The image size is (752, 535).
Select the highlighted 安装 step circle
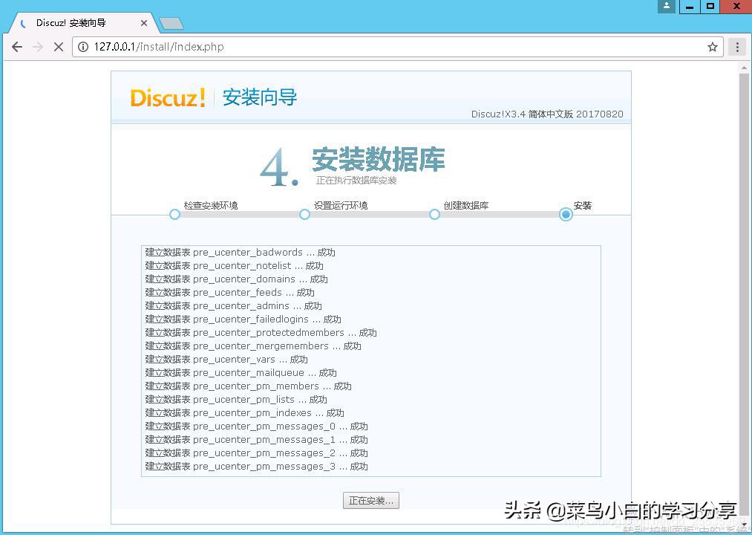pyautogui.click(x=565, y=214)
